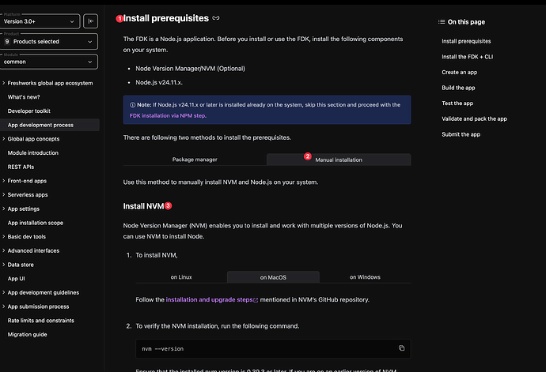Copy the nvm --version command
The image size is (546, 372).
coord(401,348)
